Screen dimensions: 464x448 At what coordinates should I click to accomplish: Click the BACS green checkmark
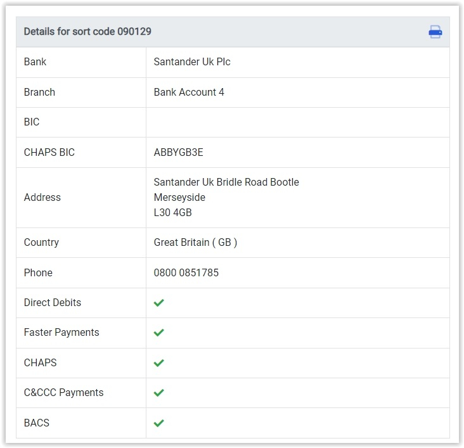[x=158, y=423]
